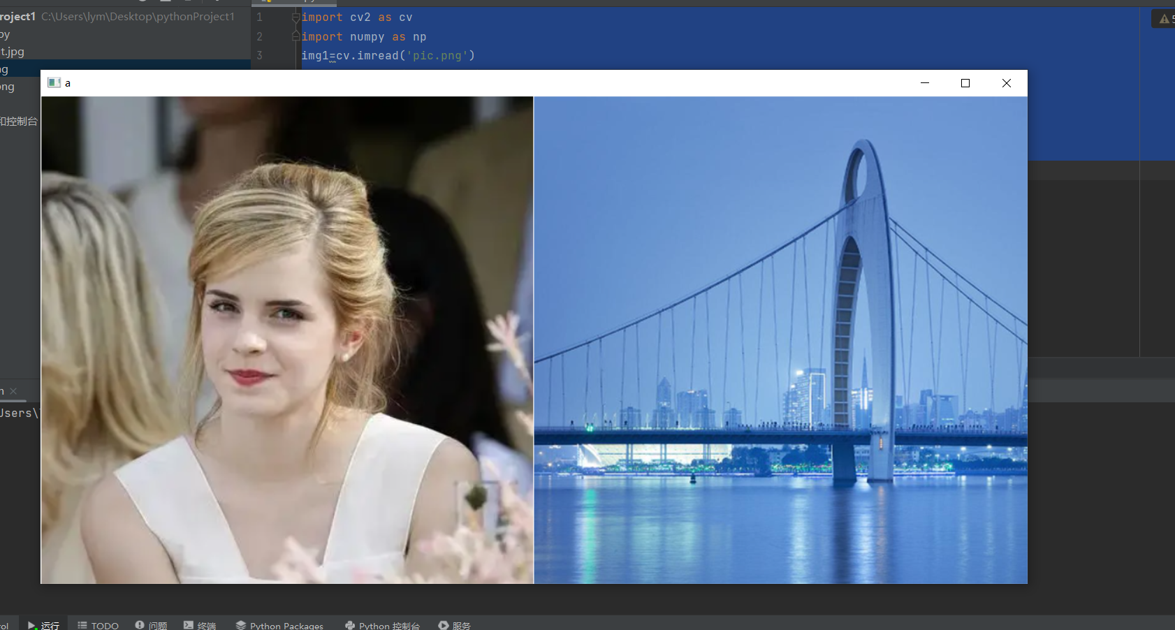Screen dimensions: 1175x630
Task: Select the 控制台 entry in project tree
Action: pyautogui.click(x=19, y=121)
